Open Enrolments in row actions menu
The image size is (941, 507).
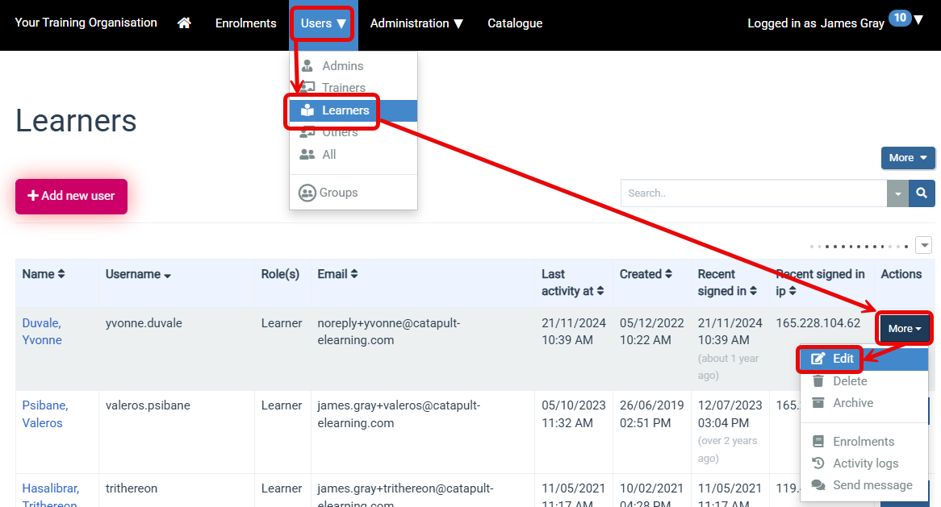(x=863, y=442)
